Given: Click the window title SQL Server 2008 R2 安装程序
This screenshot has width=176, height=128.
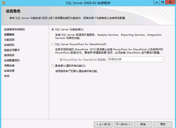Looking at the screenshot, I should click(x=88, y=3).
